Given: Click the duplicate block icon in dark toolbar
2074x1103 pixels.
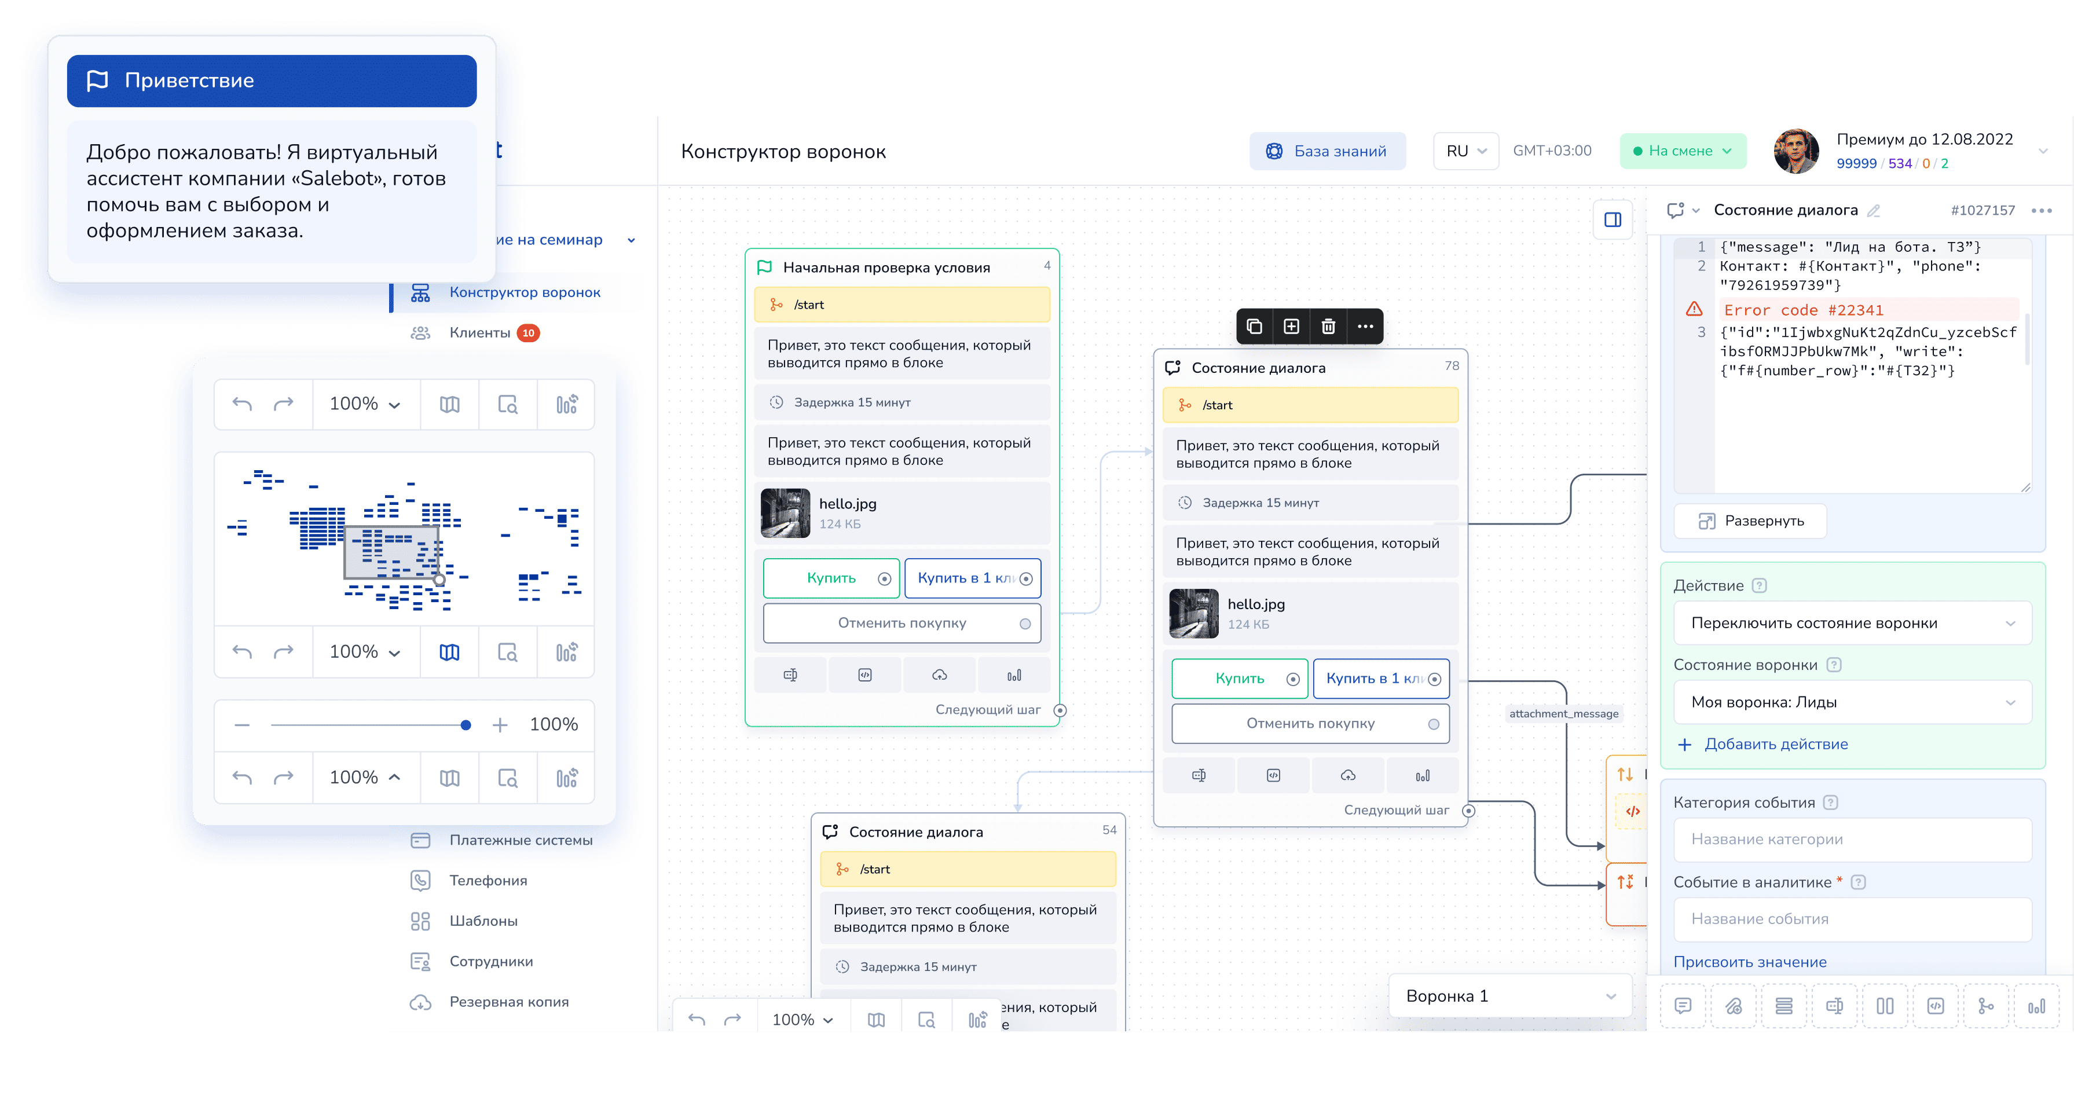Looking at the screenshot, I should coord(1254,326).
